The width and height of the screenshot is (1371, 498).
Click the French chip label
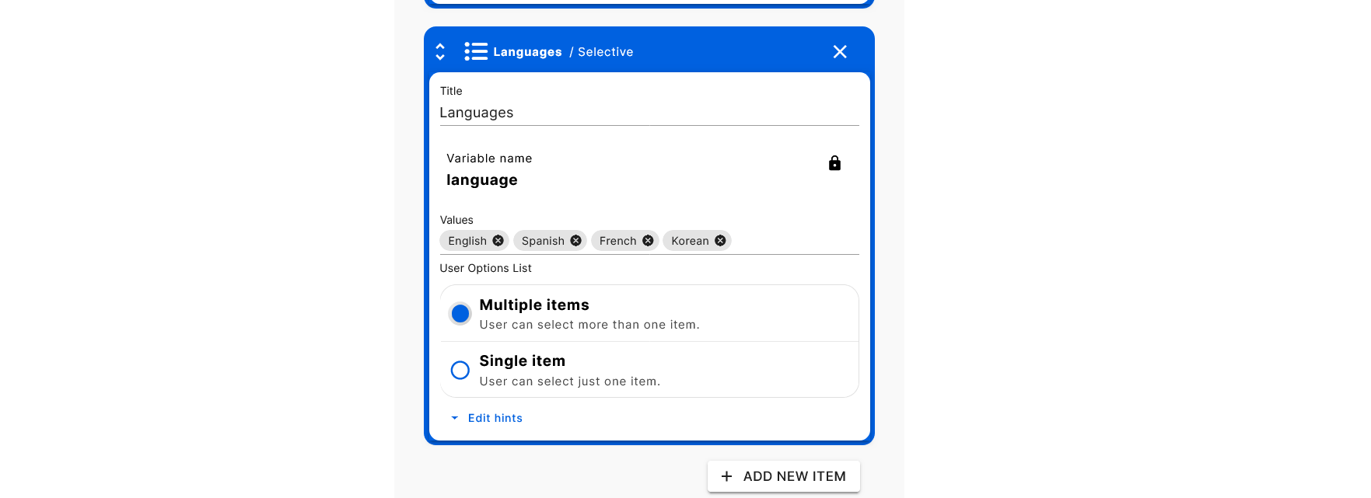618,241
